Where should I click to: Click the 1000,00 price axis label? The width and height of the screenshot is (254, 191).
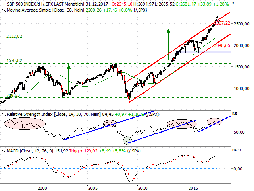pyautogui.click(x=242, y=88)
